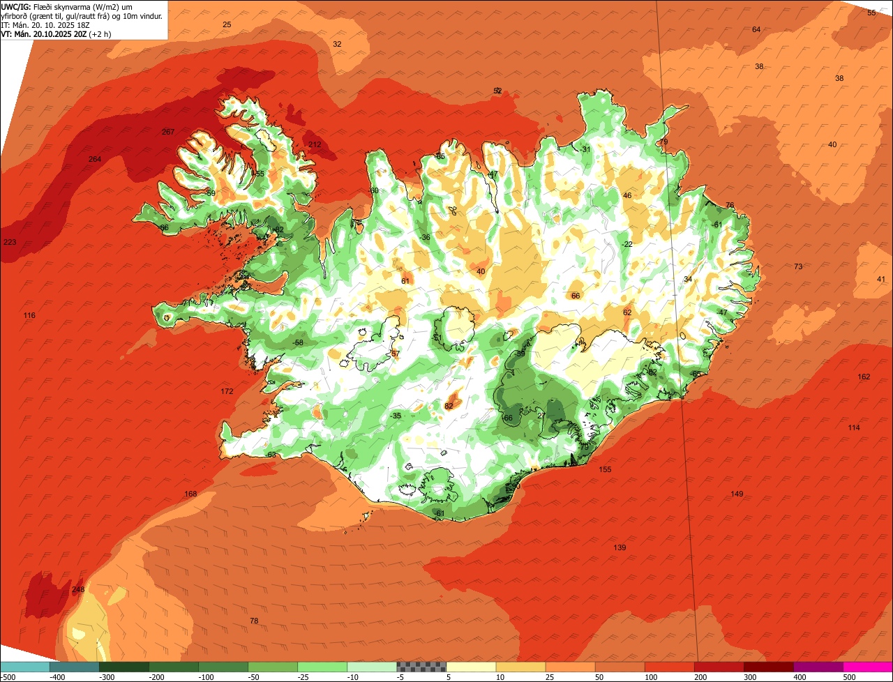Click the 57 value near Langjökull glacier
Image resolution: width=893 pixels, height=682 pixels.
[396, 354]
